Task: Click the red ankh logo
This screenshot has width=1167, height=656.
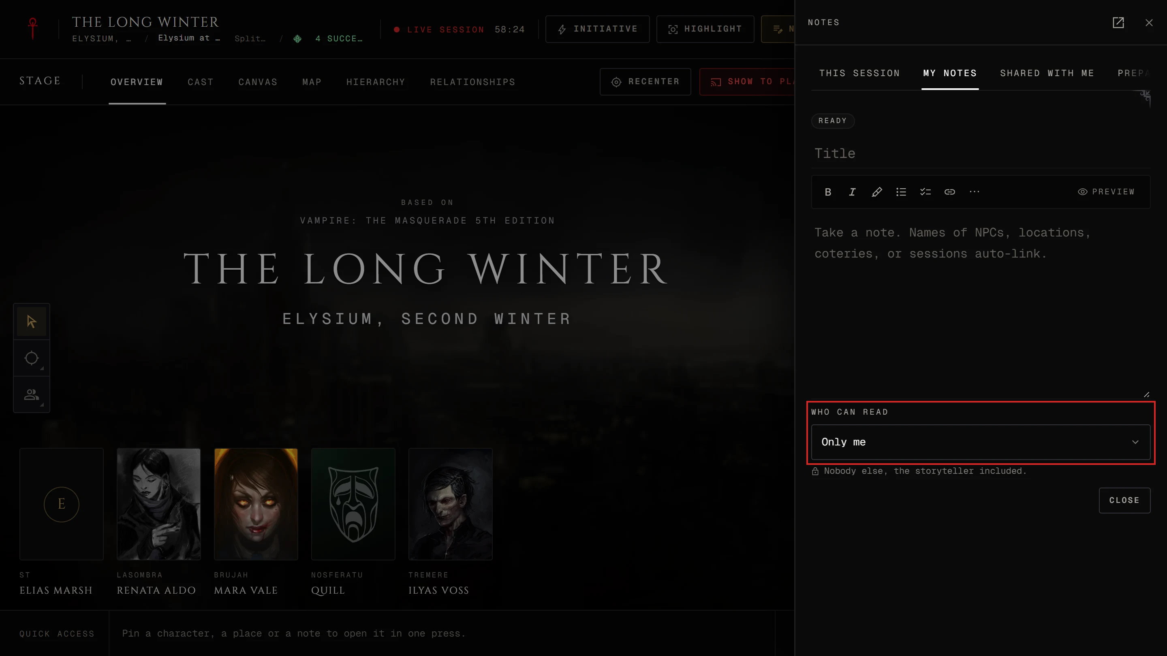Action: point(32,28)
